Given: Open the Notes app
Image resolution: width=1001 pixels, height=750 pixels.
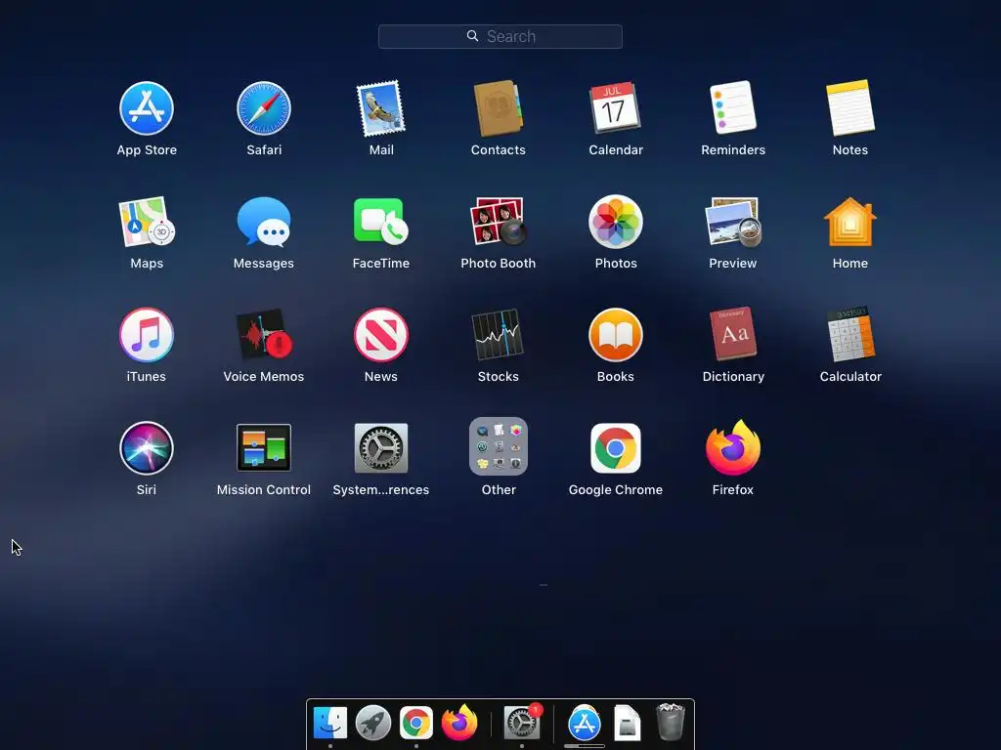Looking at the screenshot, I should click(850, 107).
